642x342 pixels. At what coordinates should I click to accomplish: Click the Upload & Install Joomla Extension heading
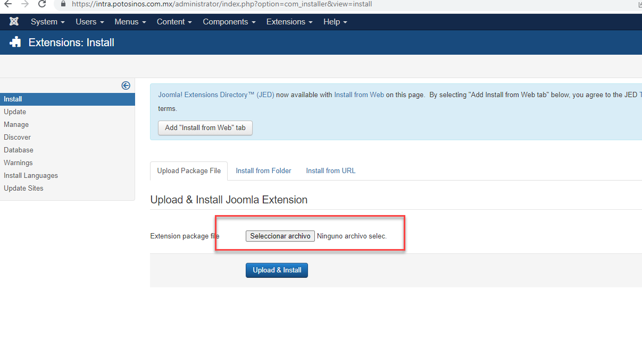click(x=229, y=200)
